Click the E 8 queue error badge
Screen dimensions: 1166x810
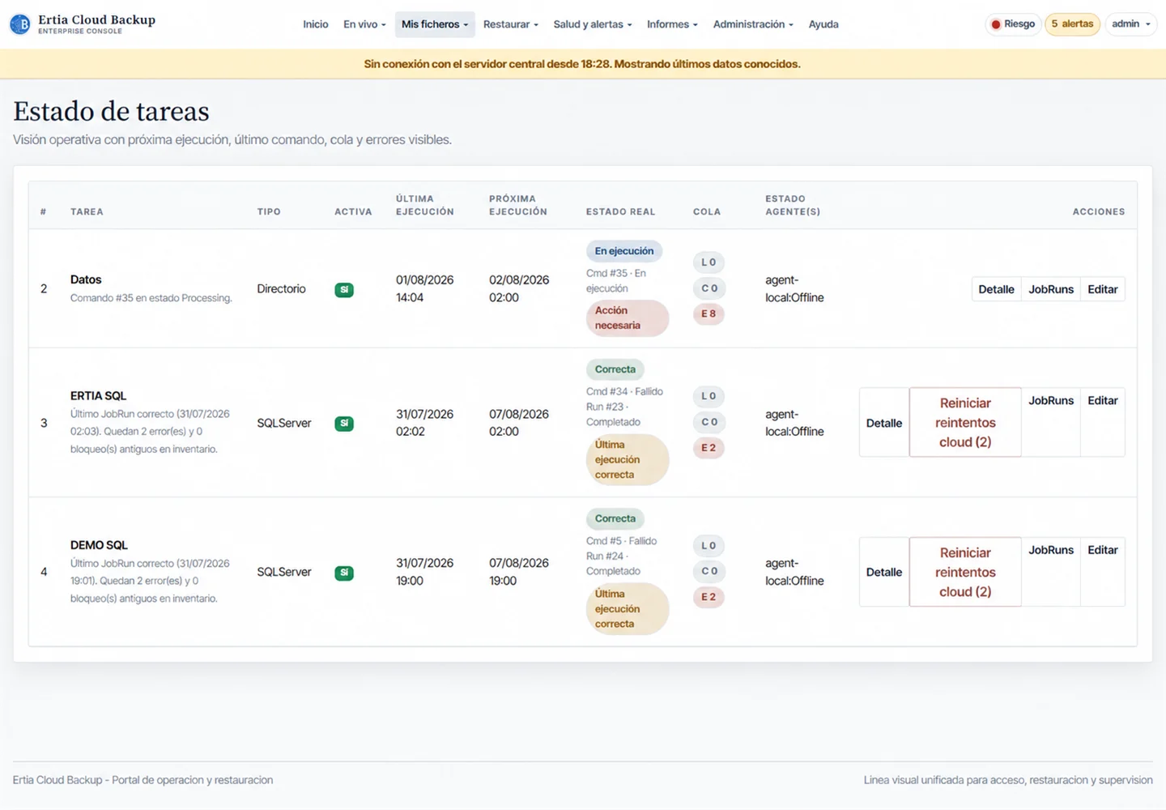pos(709,313)
